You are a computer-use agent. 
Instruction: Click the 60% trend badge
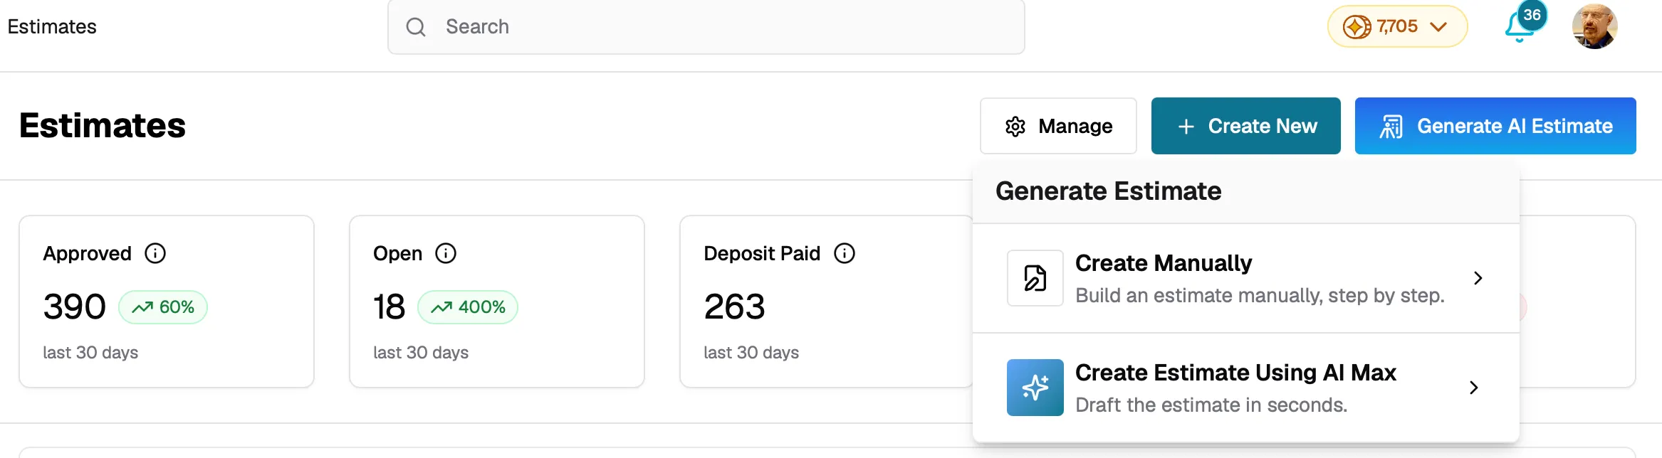[163, 307]
